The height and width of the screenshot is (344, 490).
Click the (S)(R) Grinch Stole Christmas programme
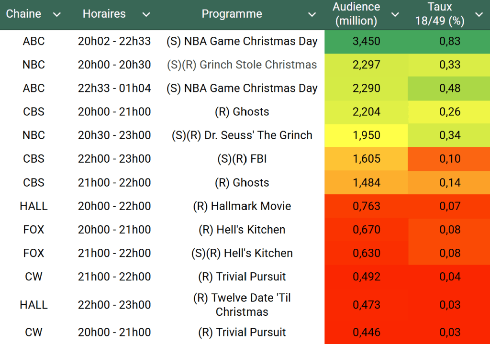(242, 65)
